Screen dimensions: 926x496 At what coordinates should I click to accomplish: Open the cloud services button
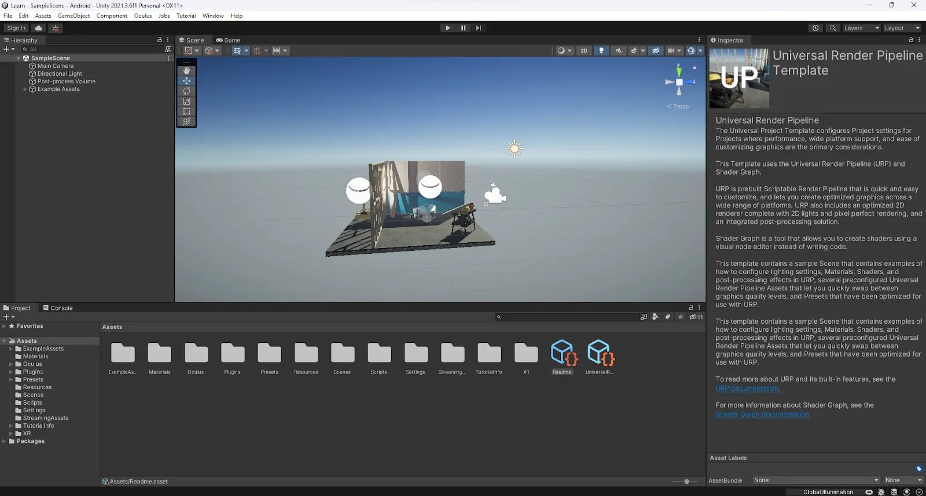[39, 28]
